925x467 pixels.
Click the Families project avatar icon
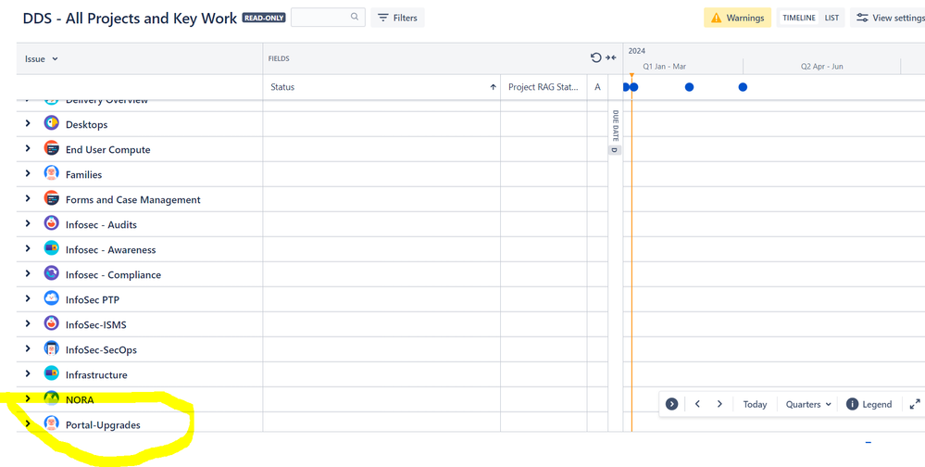(x=51, y=173)
